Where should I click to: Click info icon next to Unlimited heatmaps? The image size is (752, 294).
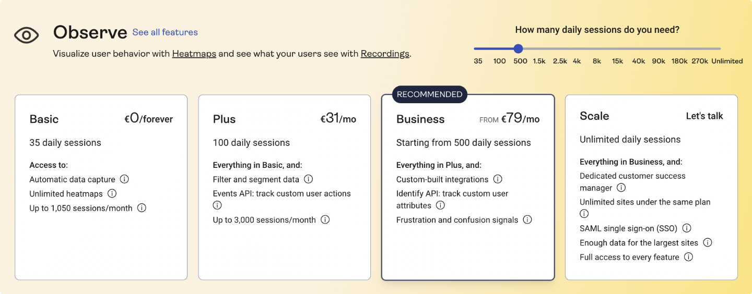pos(112,194)
